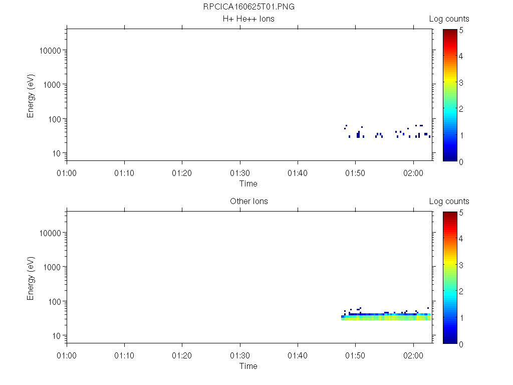Click the 4 label on top colorbar
The width and height of the screenshot is (513, 385).
click(x=461, y=56)
